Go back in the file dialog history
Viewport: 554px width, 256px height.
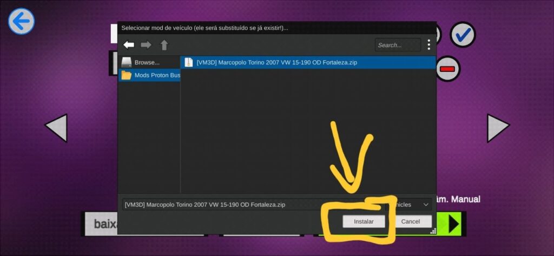(129, 45)
